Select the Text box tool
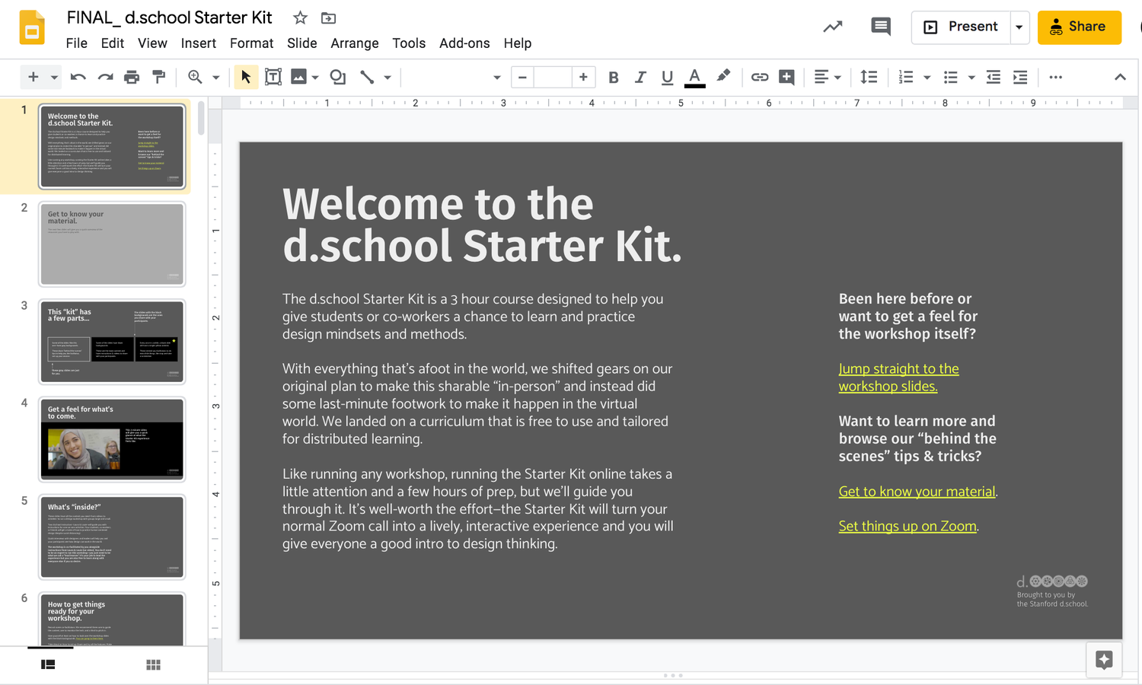This screenshot has height=685, width=1142. [x=273, y=77]
